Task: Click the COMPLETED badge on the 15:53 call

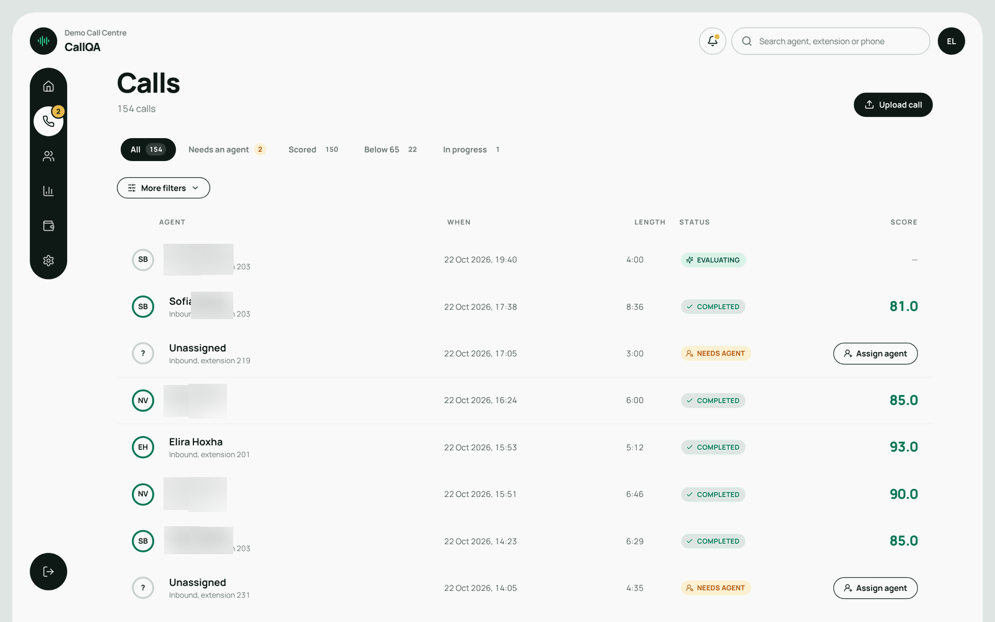Action: coord(713,447)
